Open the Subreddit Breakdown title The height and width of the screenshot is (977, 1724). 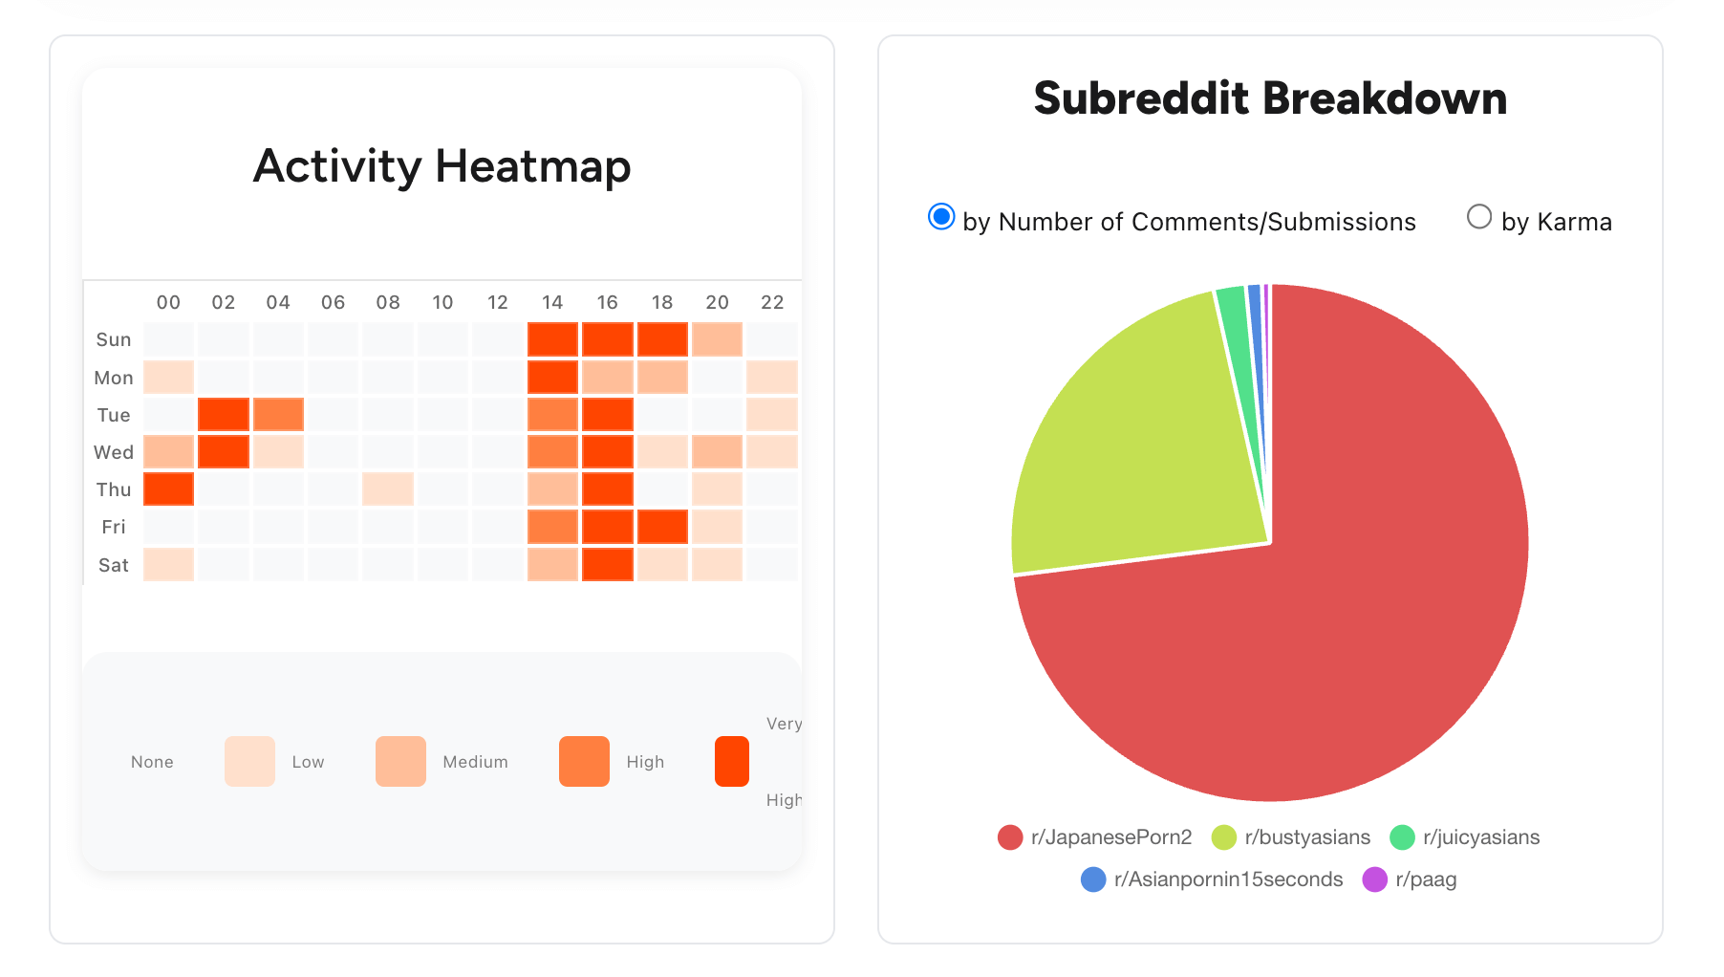(x=1270, y=98)
